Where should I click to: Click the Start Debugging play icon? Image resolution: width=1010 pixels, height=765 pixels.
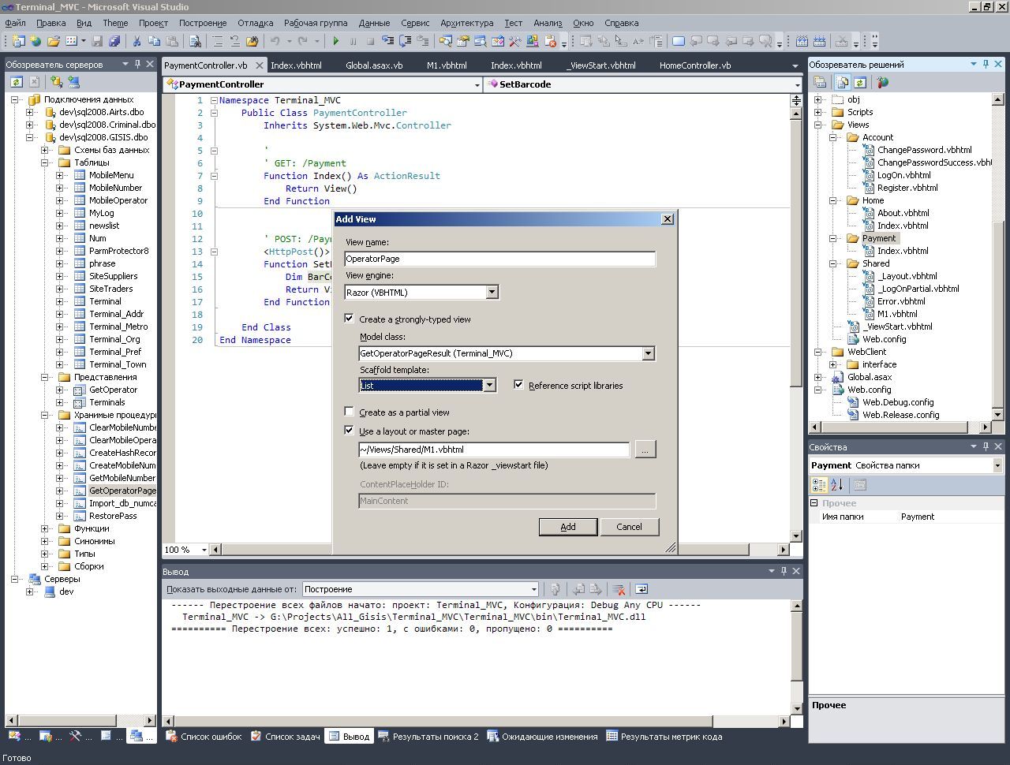tap(336, 41)
